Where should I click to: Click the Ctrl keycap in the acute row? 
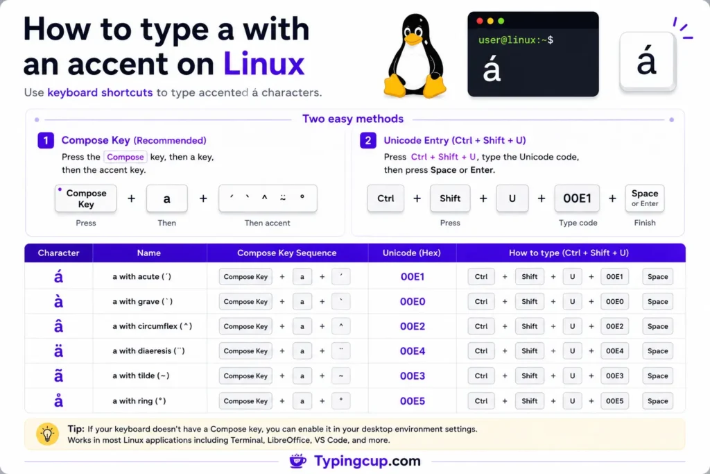(481, 276)
